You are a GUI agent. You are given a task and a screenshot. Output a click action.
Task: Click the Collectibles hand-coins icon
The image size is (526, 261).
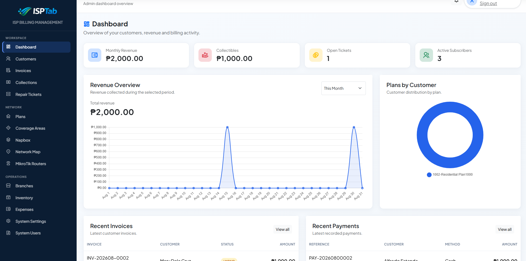205,55
